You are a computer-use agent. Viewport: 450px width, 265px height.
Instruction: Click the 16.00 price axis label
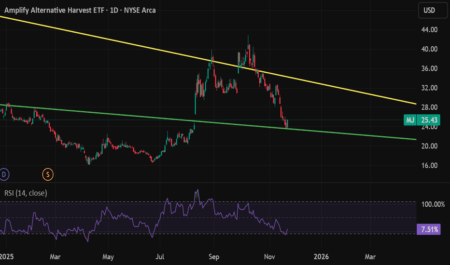click(429, 165)
